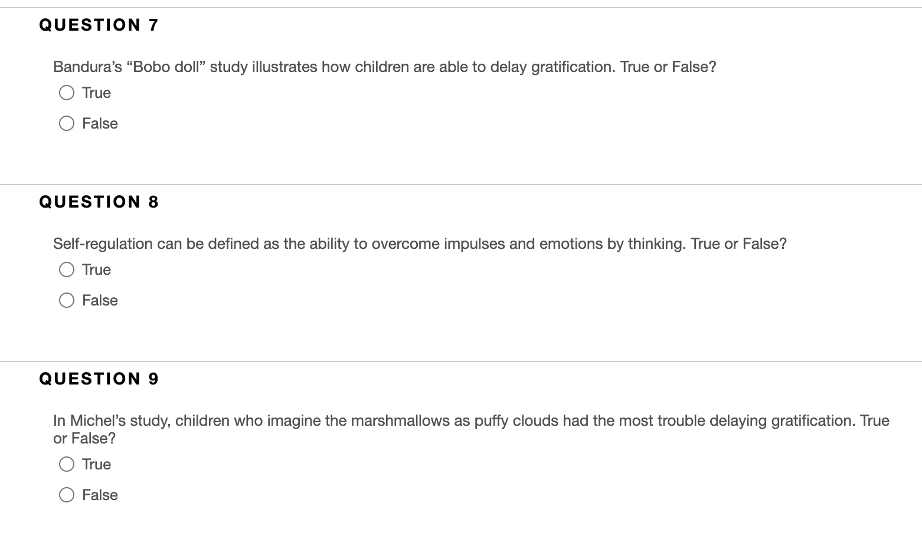
Task: Click the Bandura's Bobo doll question text
Action: tap(385, 67)
